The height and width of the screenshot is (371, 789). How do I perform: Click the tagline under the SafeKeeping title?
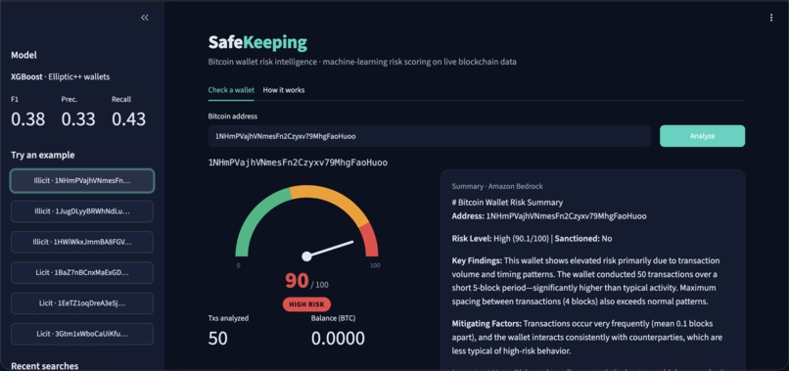(x=362, y=62)
